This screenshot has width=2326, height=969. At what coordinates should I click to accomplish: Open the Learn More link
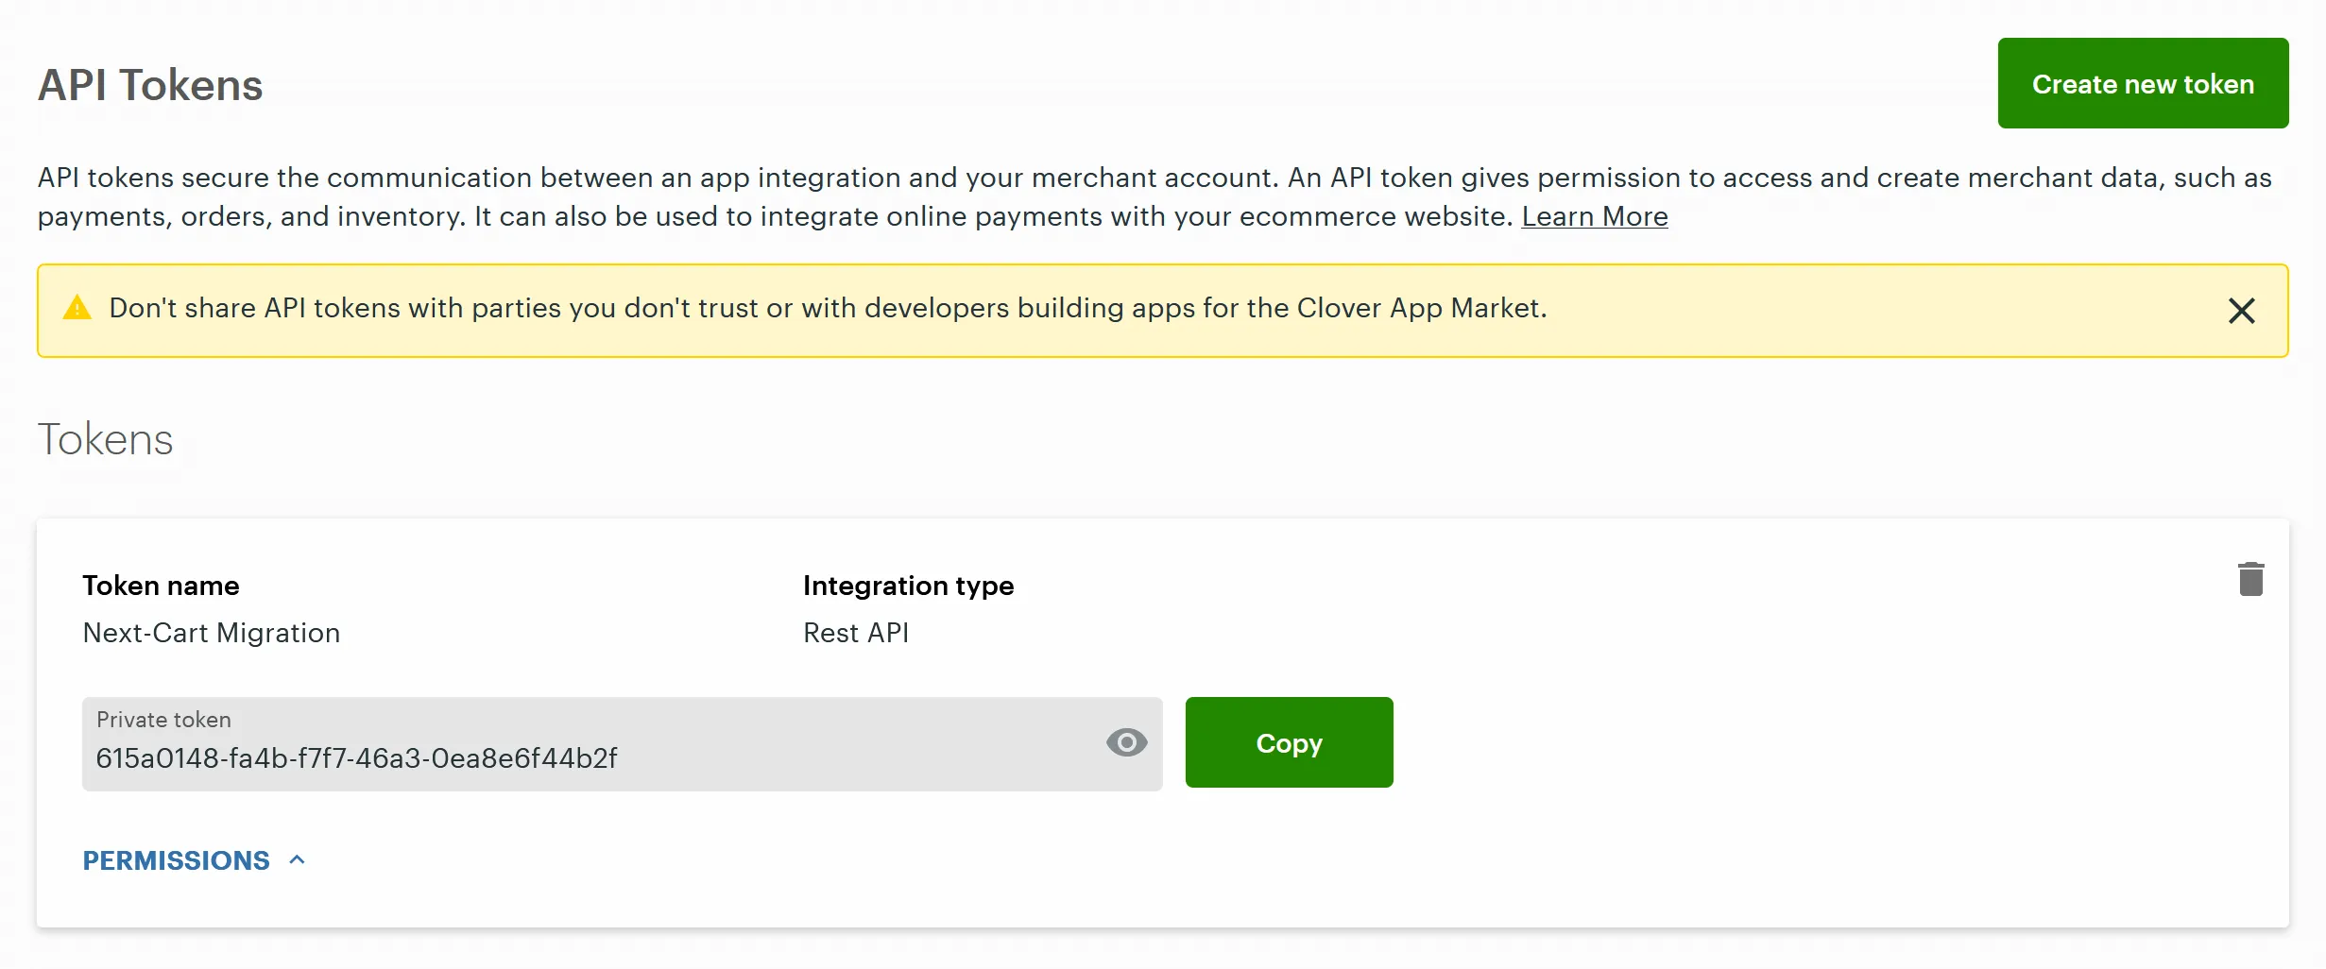coord(1595,216)
